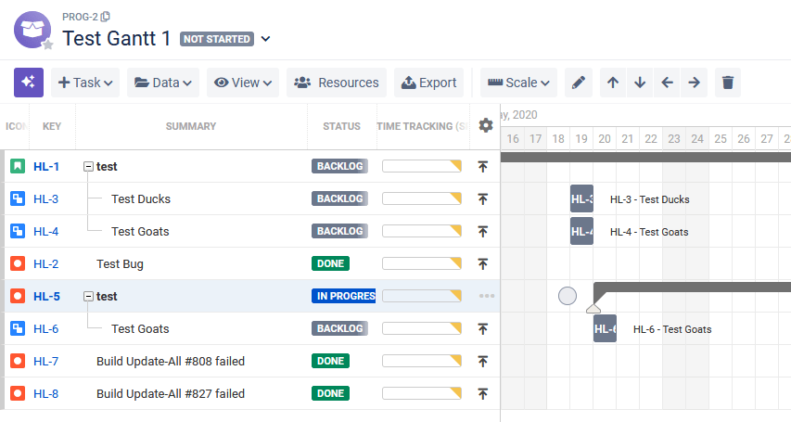Screen dimensions: 791x422
Task: Select the HL-3 Test Ducks Gantt bar
Action: pyautogui.click(x=581, y=198)
